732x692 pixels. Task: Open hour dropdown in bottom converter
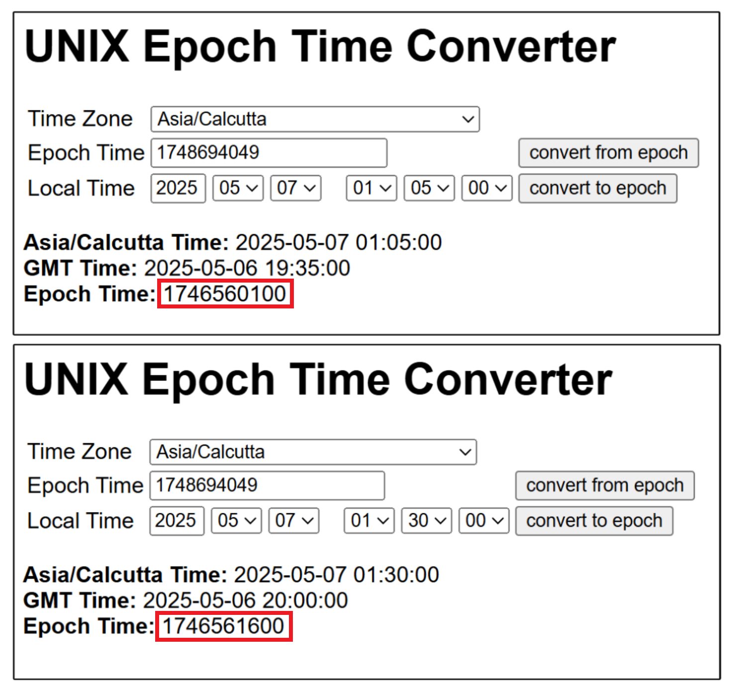click(369, 521)
